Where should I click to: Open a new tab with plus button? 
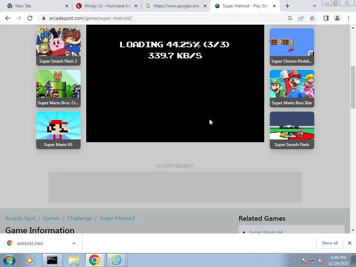coord(288,6)
